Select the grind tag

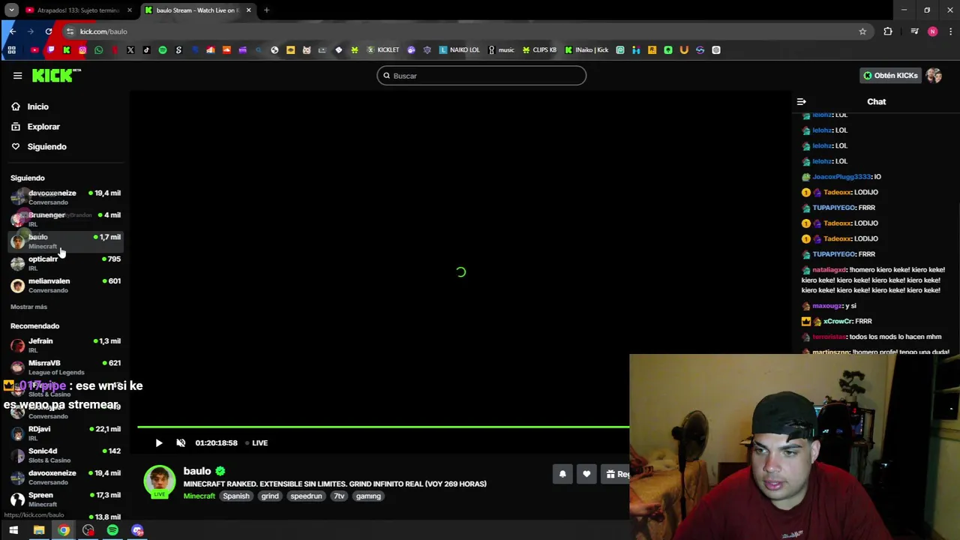[x=270, y=496]
